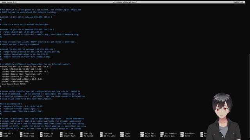Click the Cut Text shortcut label
The image size is (250, 140).
tap(68, 133)
